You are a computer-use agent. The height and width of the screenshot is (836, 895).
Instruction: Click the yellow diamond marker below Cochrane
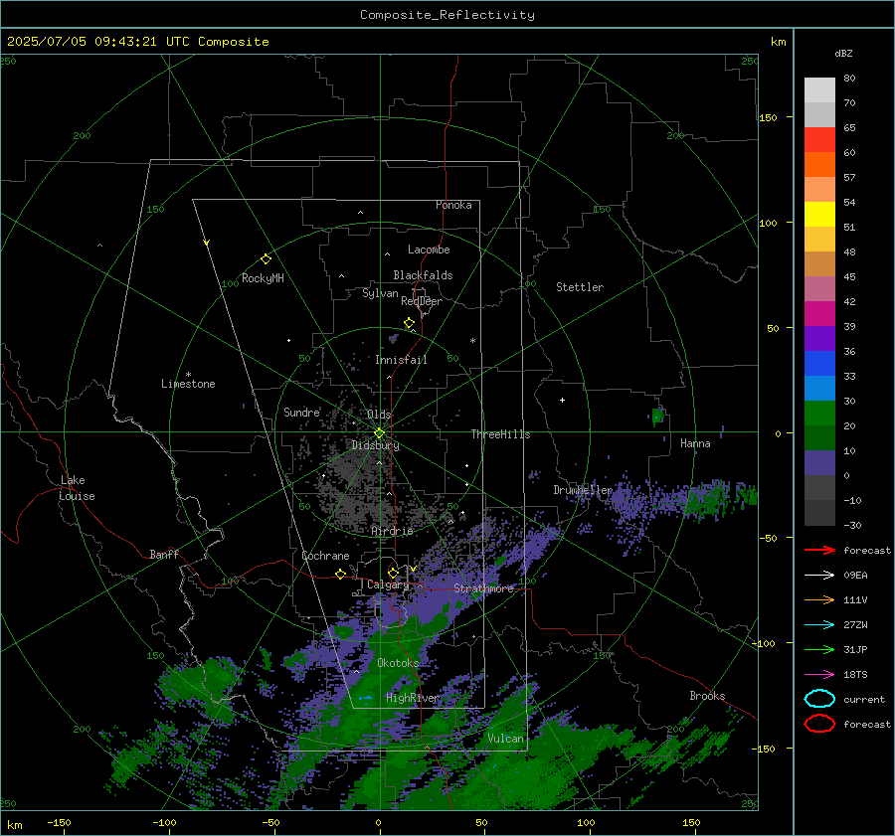340,575
